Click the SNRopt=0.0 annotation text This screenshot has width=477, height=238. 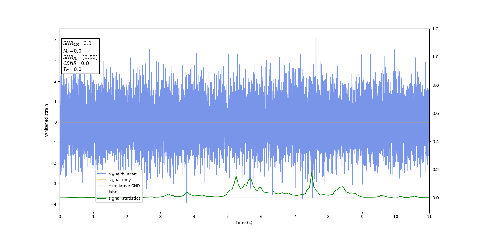(x=77, y=43)
